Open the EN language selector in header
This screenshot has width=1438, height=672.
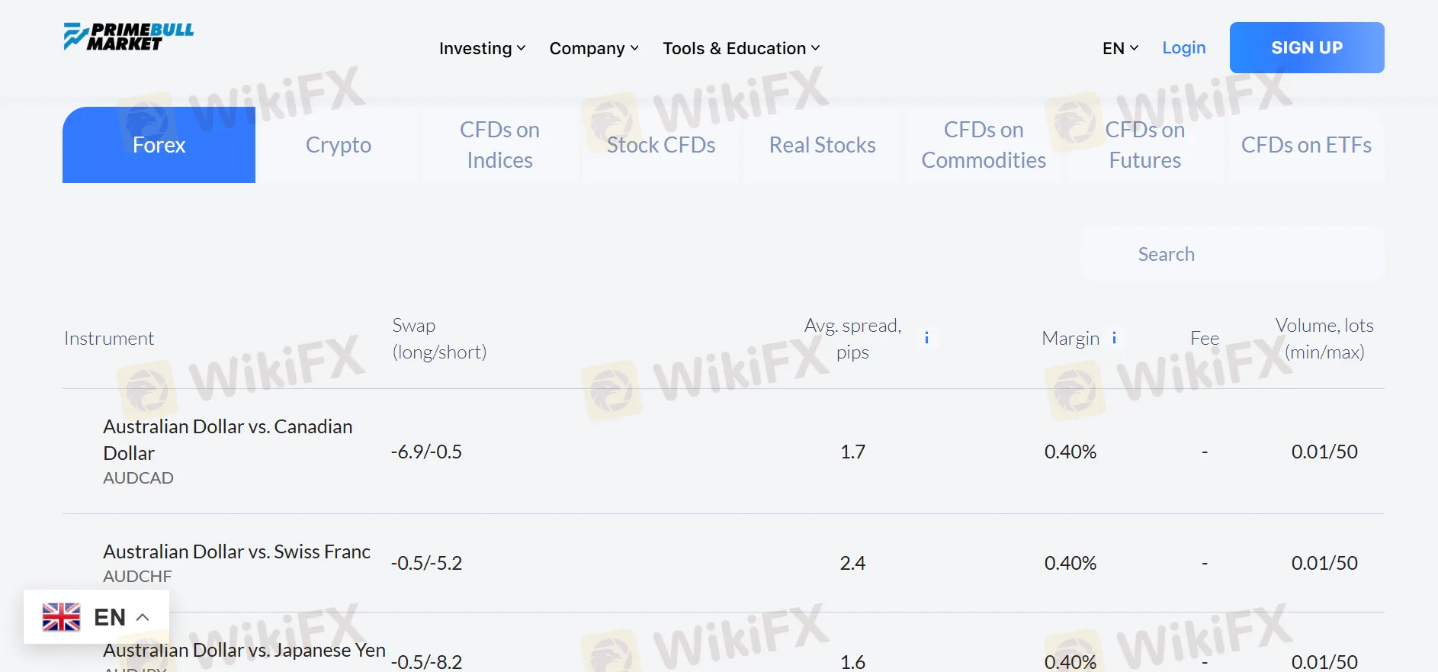[1120, 48]
